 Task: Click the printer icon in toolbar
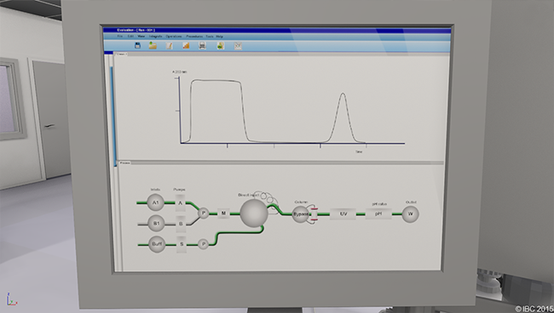tap(203, 45)
